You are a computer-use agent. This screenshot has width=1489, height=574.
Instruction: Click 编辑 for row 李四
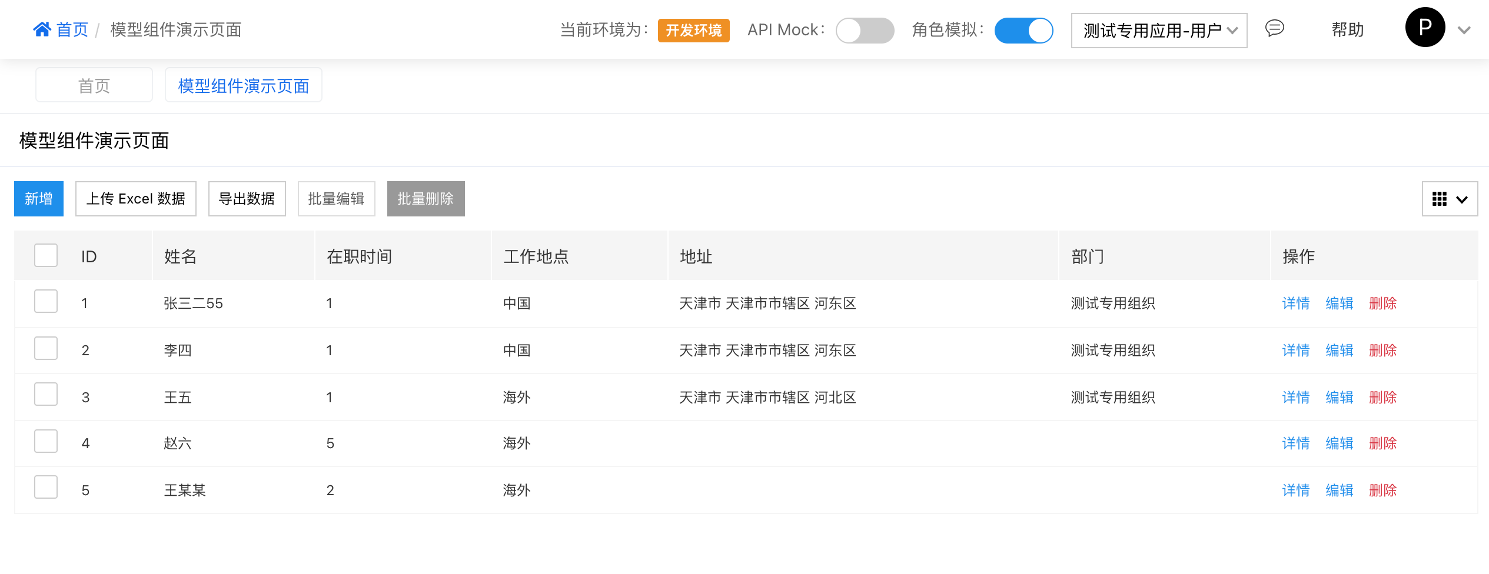(1340, 351)
